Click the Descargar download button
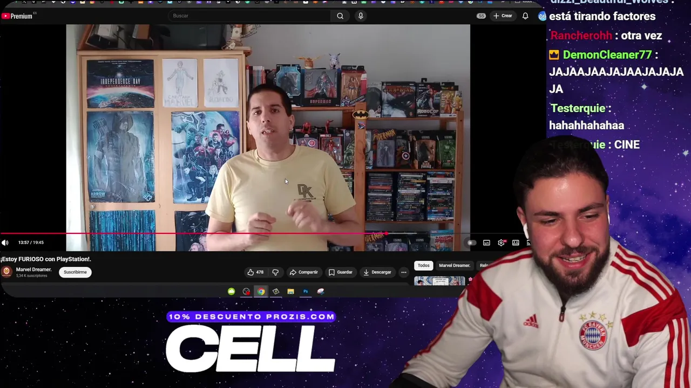This screenshot has width=691, height=388. (x=377, y=272)
